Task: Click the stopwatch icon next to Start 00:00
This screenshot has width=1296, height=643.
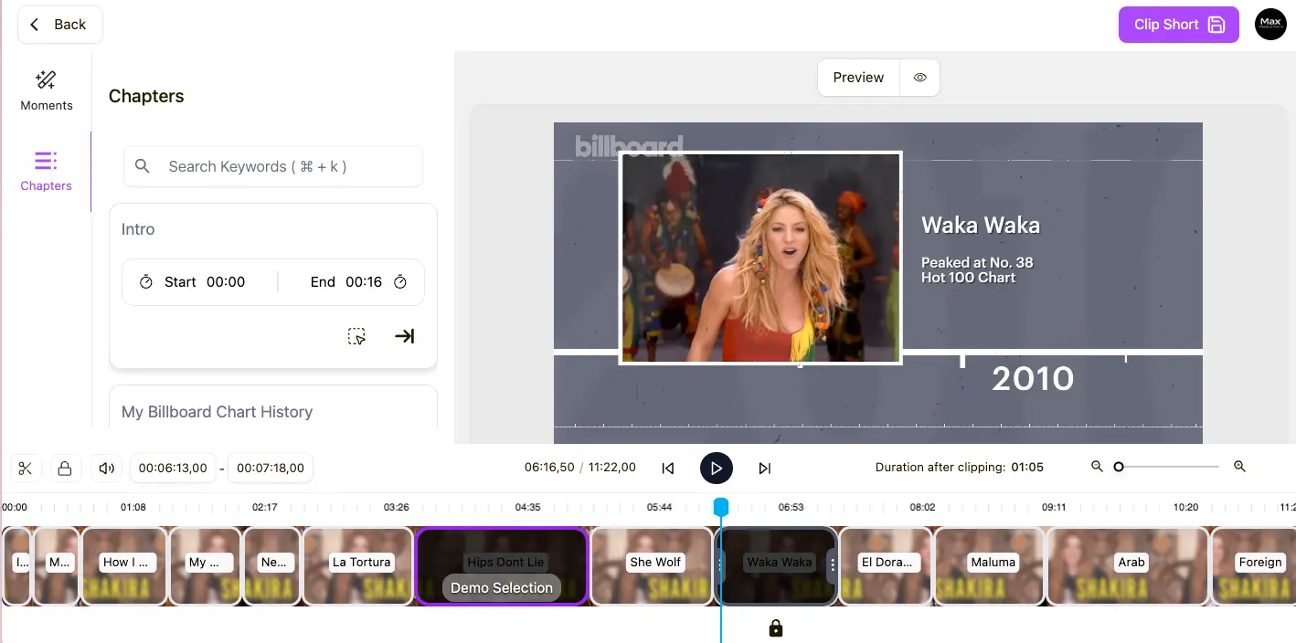Action: click(145, 282)
